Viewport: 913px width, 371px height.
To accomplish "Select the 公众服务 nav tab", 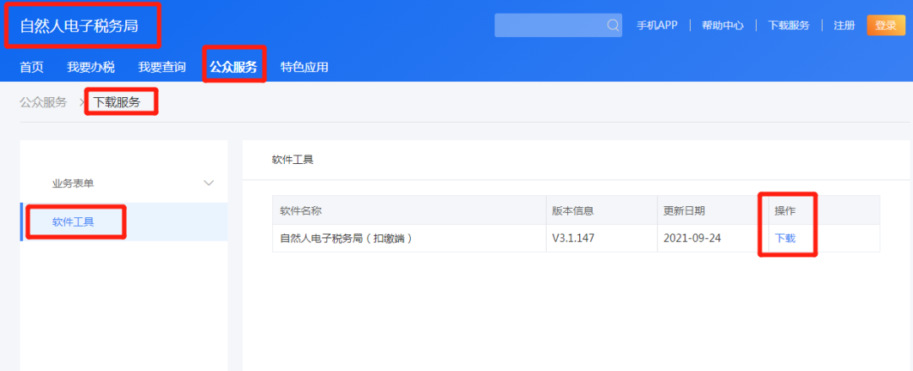I will (x=233, y=67).
